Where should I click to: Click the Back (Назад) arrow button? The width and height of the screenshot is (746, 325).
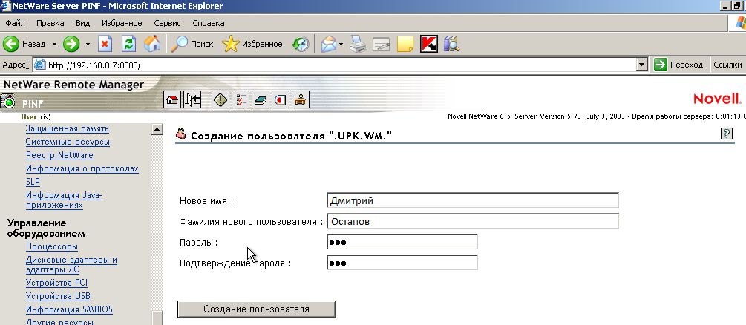point(24,44)
